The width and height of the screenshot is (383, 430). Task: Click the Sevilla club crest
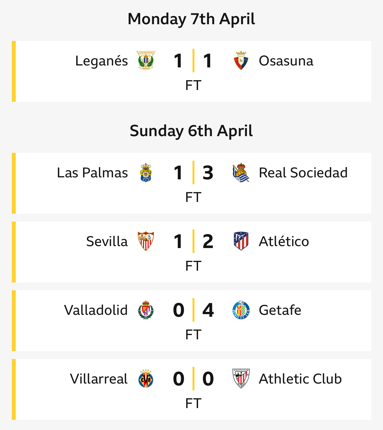[x=146, y=241]
